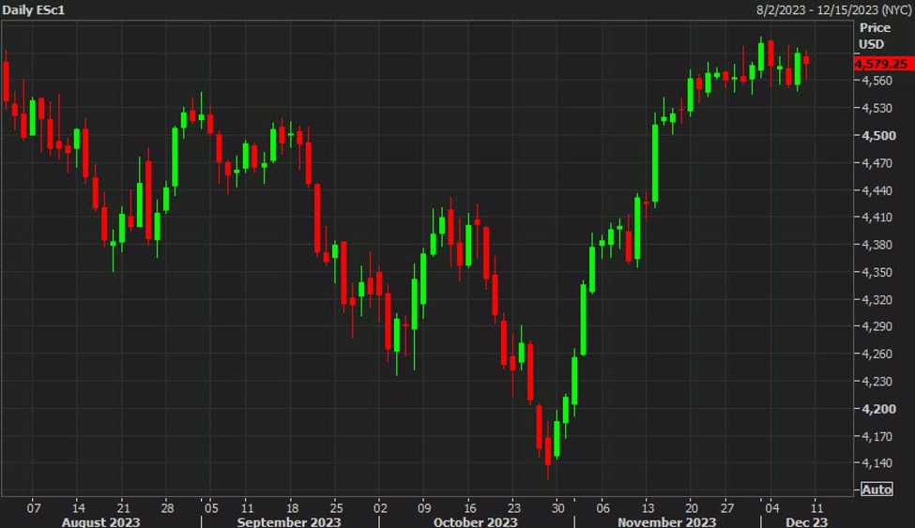Click the Dec 23 month label
Image resolution: width=915 pixels, height=528 pixels.
pos(806,521)
